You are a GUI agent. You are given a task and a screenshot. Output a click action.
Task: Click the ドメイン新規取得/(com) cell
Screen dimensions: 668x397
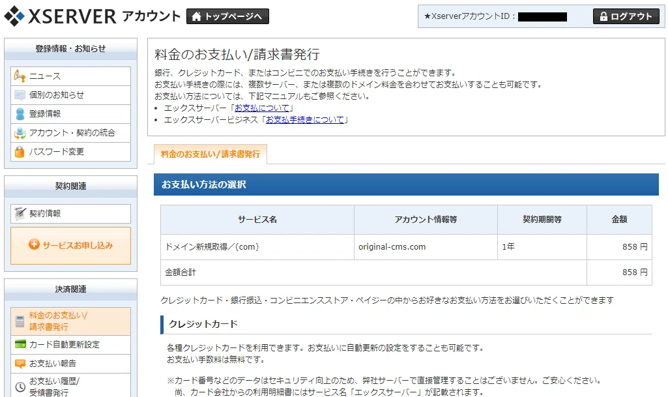[257, 247]
